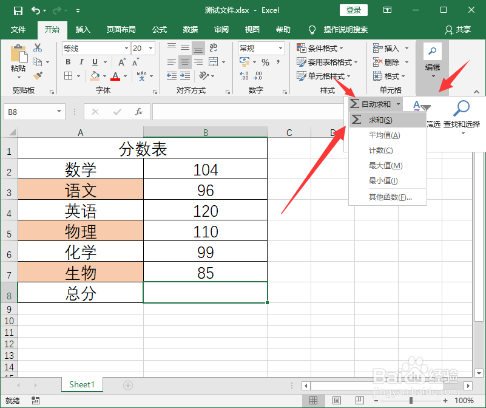
Task: Click the 居中对齐 (Center) icon
Action: 184,61
